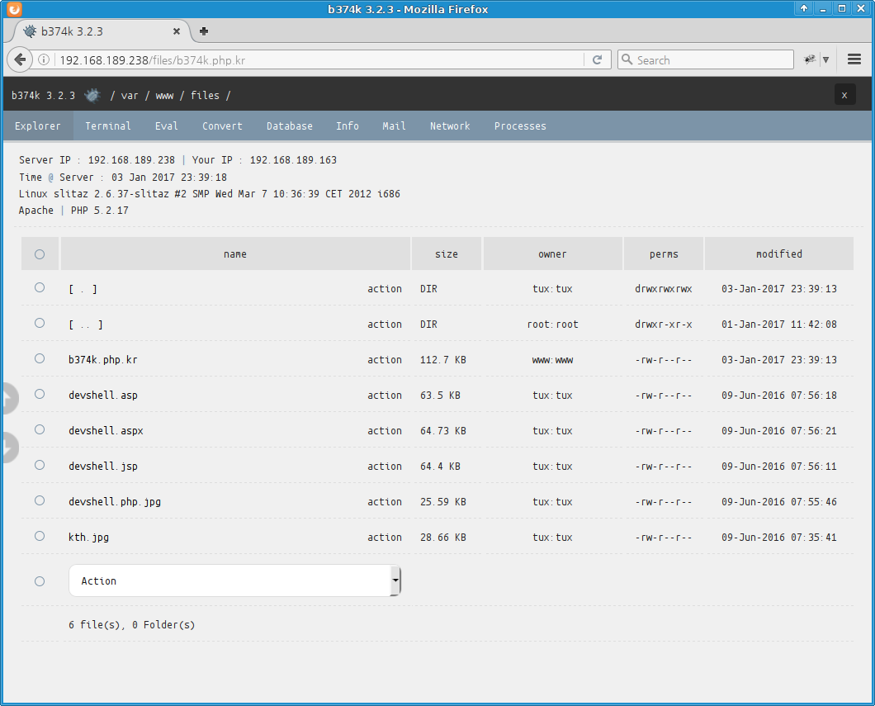Screen dimensions: 875x706
Task: Select the b374k.php.kr file radio
Action: (x=40, y=358)
